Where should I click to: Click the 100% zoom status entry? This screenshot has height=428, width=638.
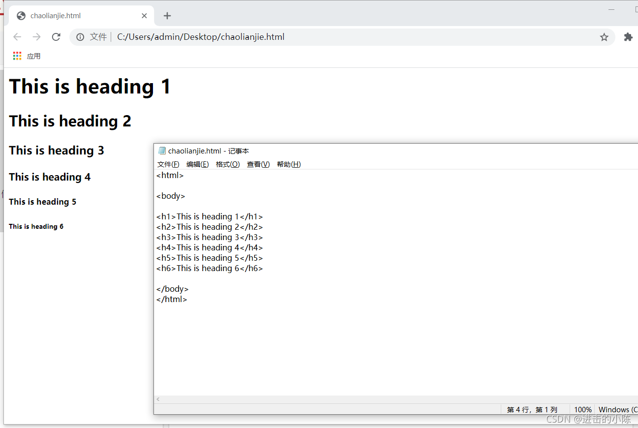coord(583,409)
